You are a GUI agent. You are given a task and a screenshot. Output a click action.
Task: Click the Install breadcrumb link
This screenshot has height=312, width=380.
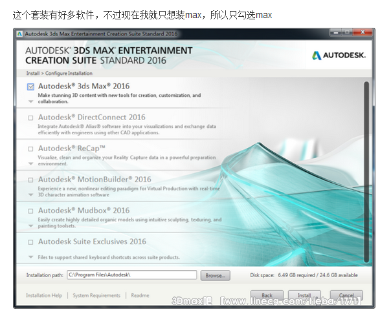[33, 73]
